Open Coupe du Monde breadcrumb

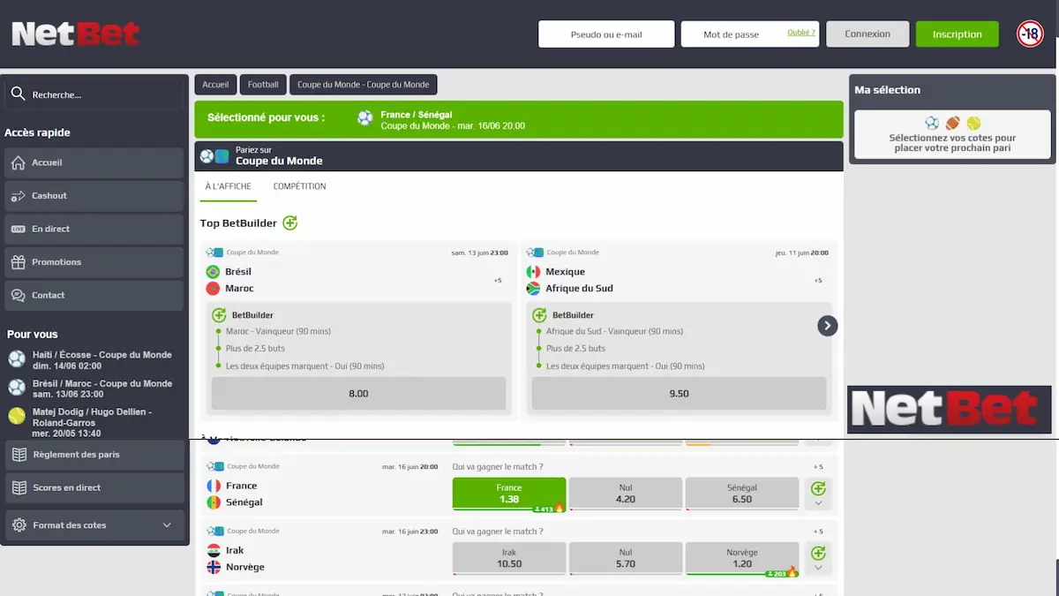pos(364,85)
